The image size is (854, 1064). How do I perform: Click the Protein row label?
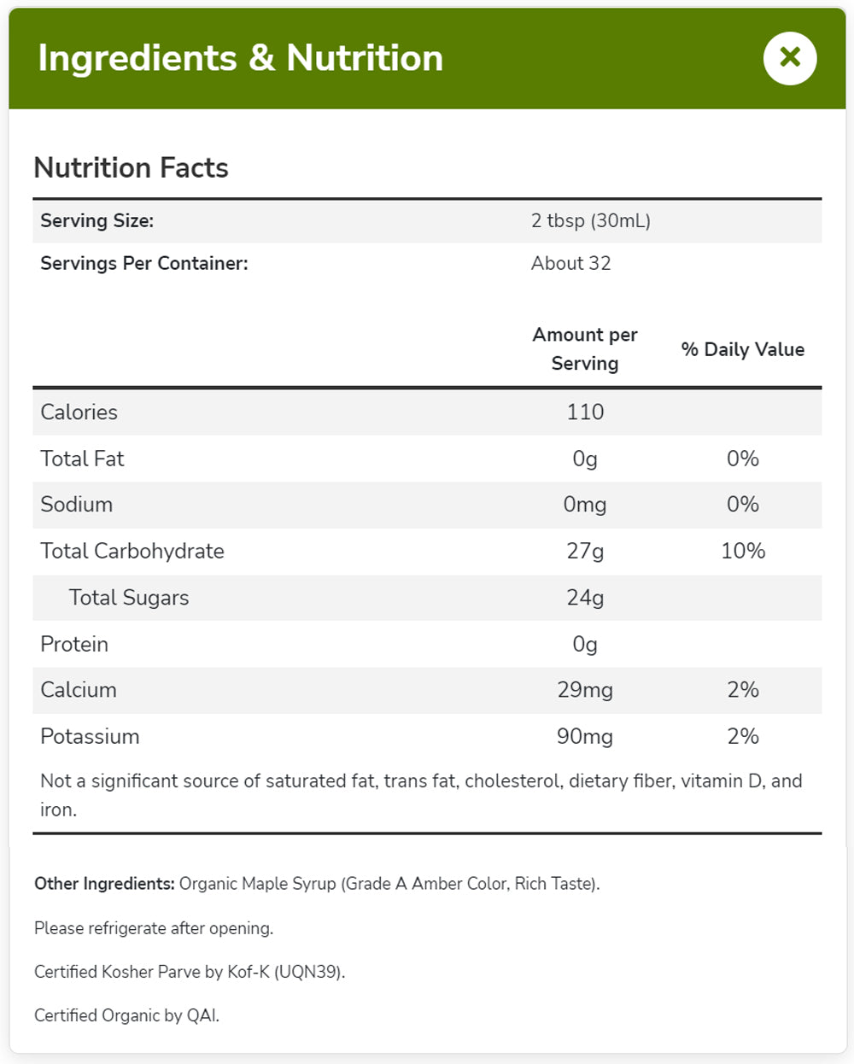tap(74, 644)
